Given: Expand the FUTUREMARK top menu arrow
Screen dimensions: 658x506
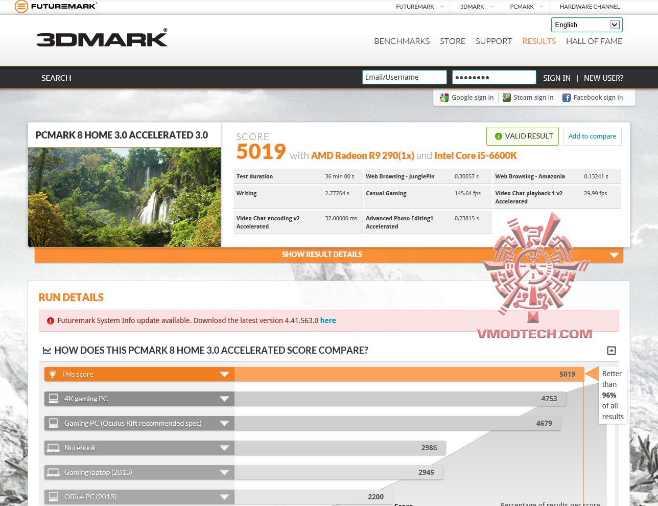Looking at the screenshot, I should [x=442, y=7].
